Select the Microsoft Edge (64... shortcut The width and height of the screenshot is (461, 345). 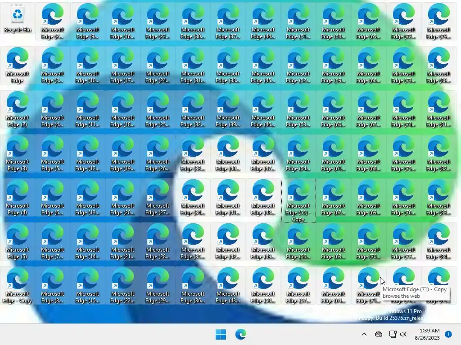334,286
